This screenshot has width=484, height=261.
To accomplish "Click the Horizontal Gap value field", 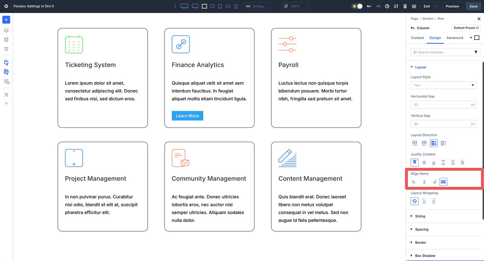I will point(440,105).
